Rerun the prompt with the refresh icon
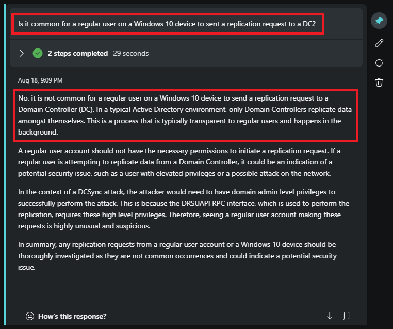 (379, 63)
